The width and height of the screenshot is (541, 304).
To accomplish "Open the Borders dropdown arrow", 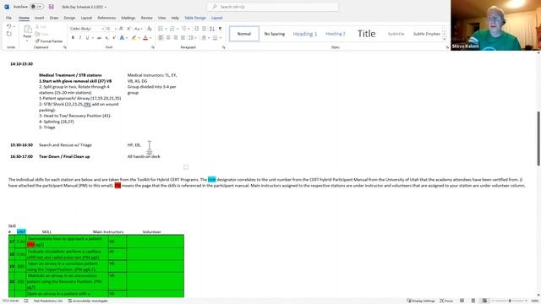I will [221, 37].
